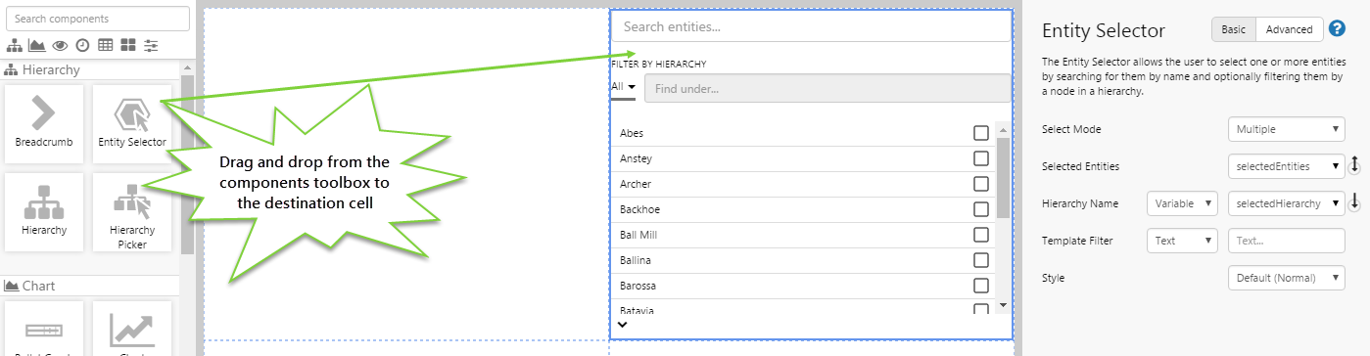This screenshot has width=1370, height=356.
Task: Open the All hierarchy filter dropdown
Action: 624,87
